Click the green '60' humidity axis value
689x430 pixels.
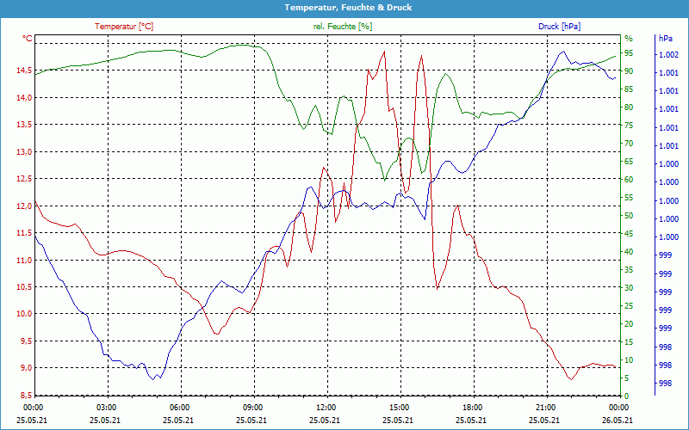629,180
